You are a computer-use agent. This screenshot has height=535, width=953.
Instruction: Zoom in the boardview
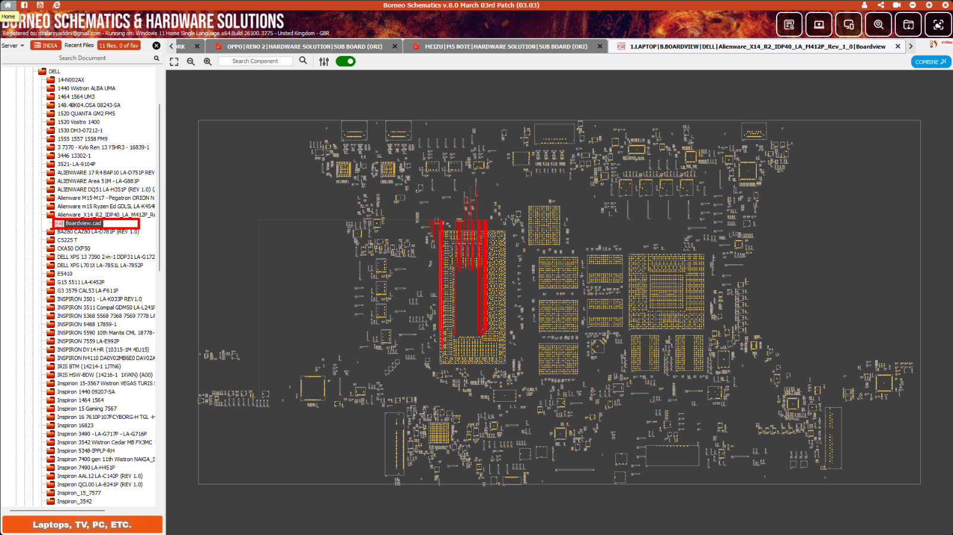[x=207, y=61]
